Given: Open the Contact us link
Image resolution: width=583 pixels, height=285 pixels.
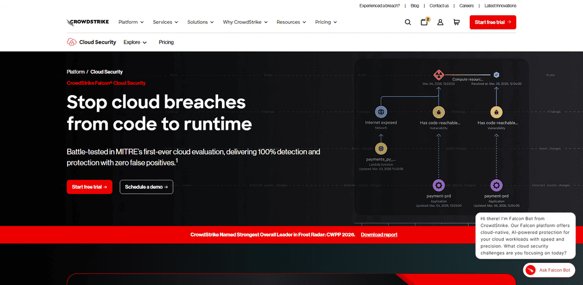Looking at the screenshot, I should (x=439, y=6).
